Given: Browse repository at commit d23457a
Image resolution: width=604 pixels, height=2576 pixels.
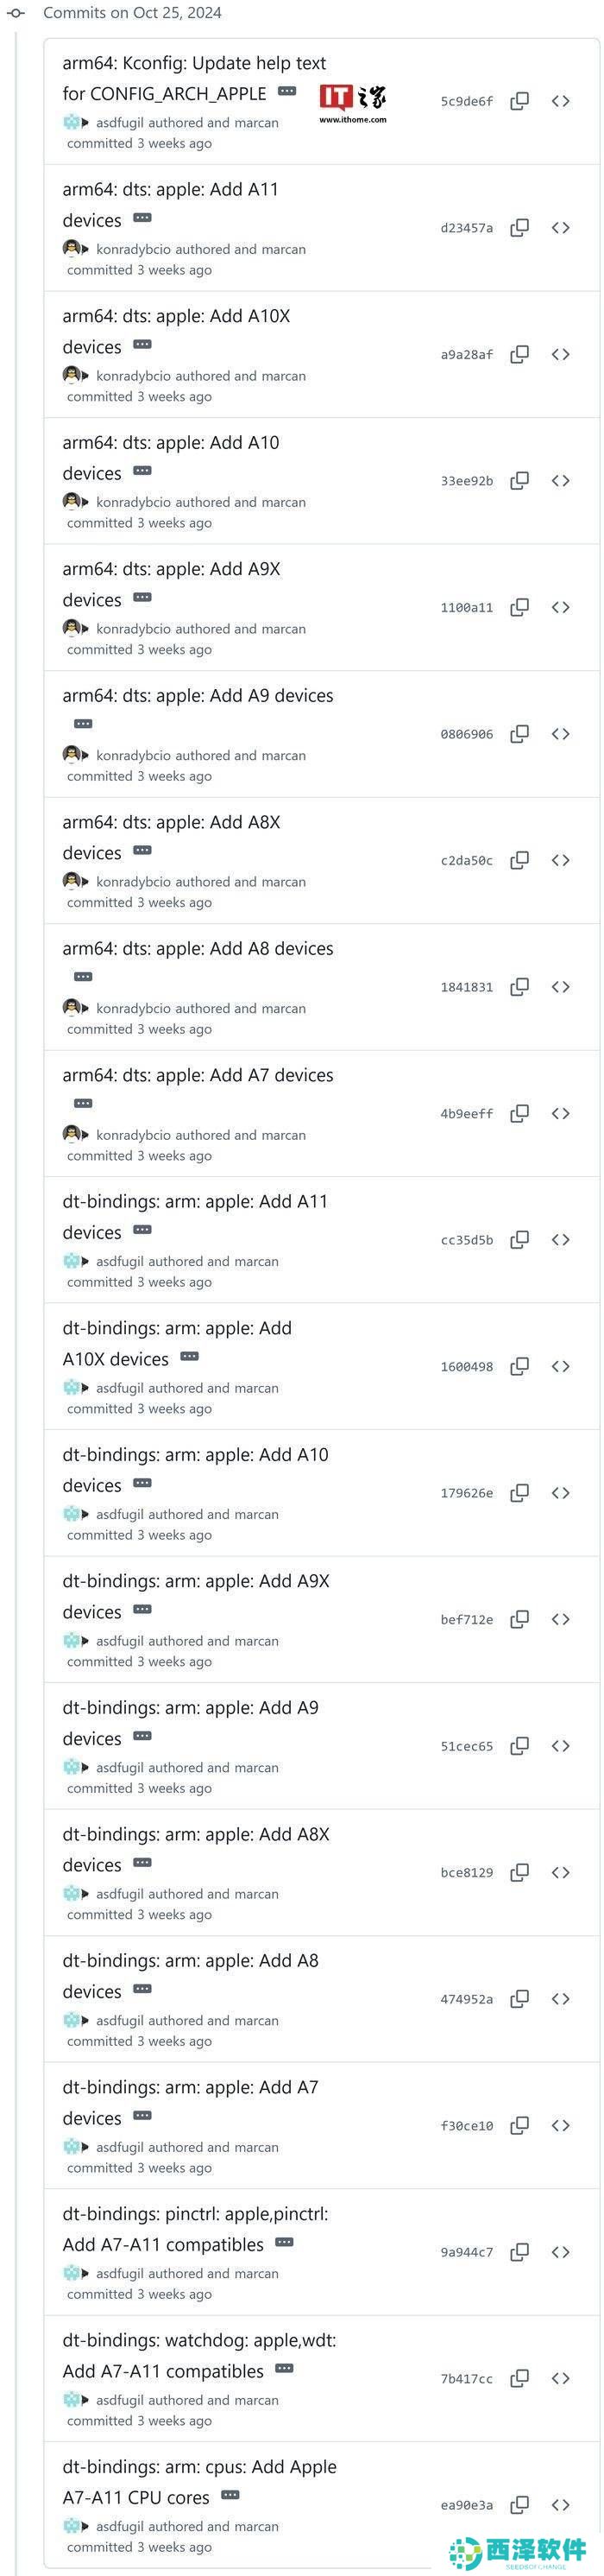Looking at the screenshot, I should (x=560, y=228).
